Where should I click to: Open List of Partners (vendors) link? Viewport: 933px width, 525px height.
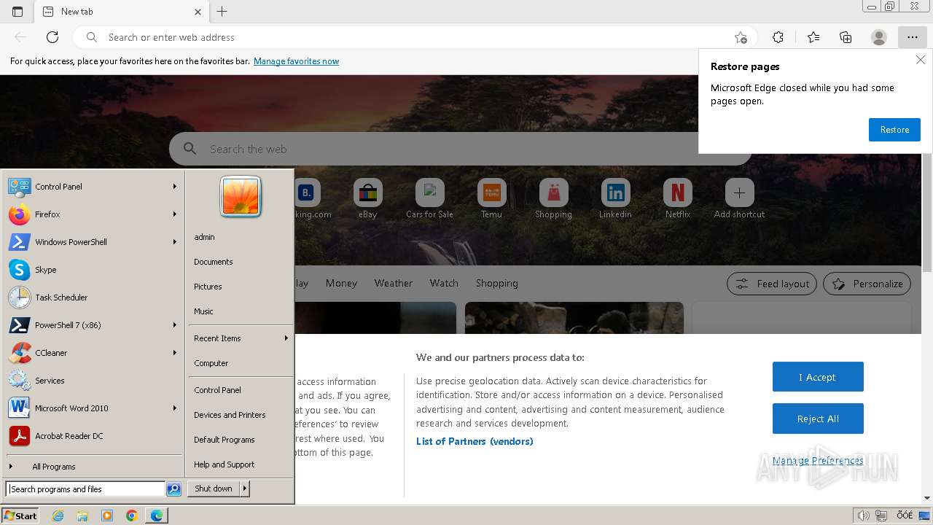475,441
